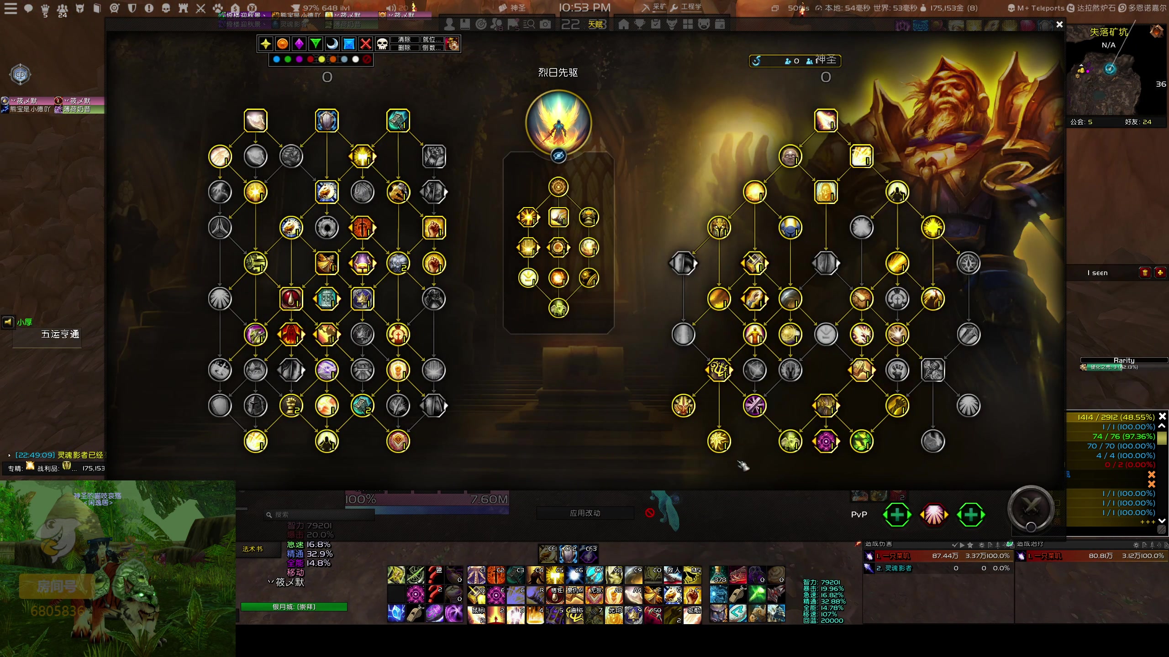Click the red plus button beside 1 seen
The width and height of the screenshot is (1169, 657).
(x=1160, y=272)
